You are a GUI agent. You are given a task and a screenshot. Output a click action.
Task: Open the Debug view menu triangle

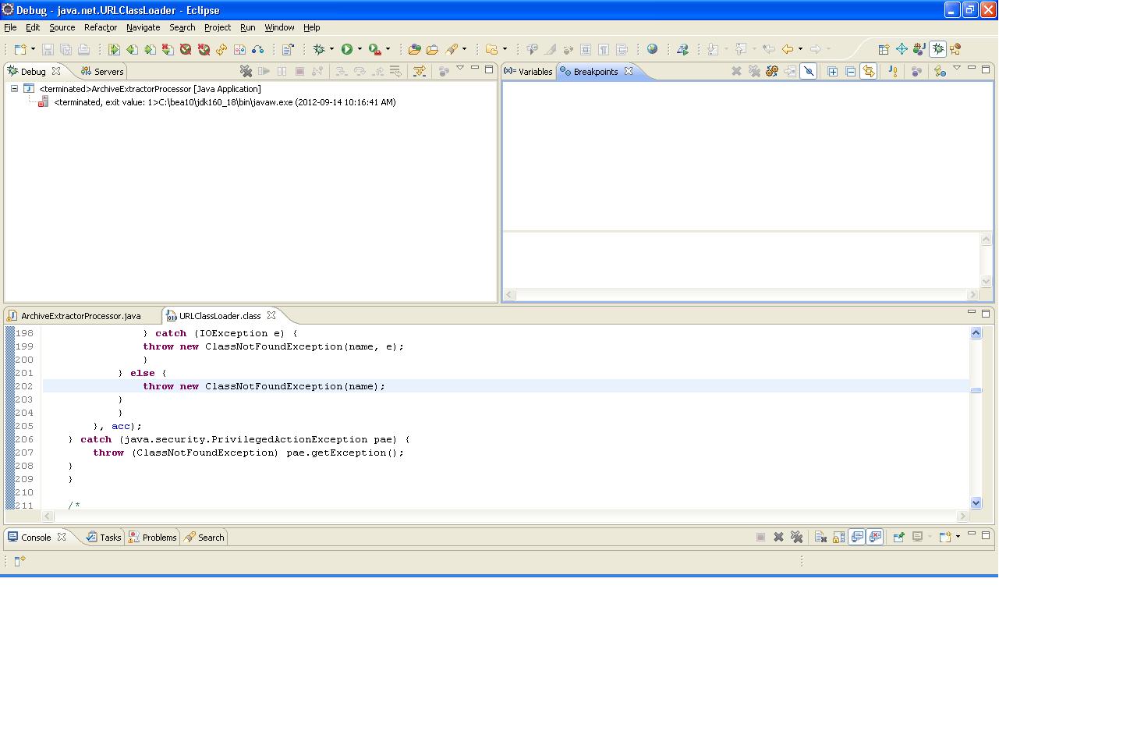[460, 69]
